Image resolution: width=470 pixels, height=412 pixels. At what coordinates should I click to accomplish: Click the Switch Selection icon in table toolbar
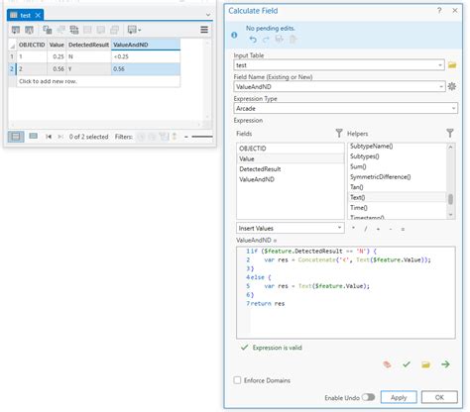(74, 30)
